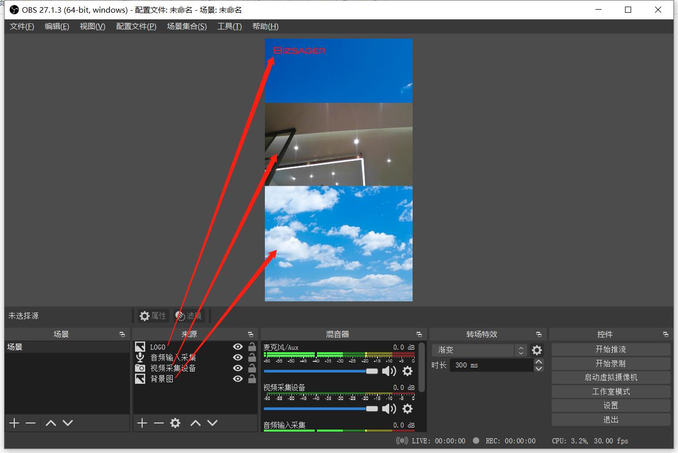
Task: Lock the 音频输入采集 source
Action: pos(252,357)
